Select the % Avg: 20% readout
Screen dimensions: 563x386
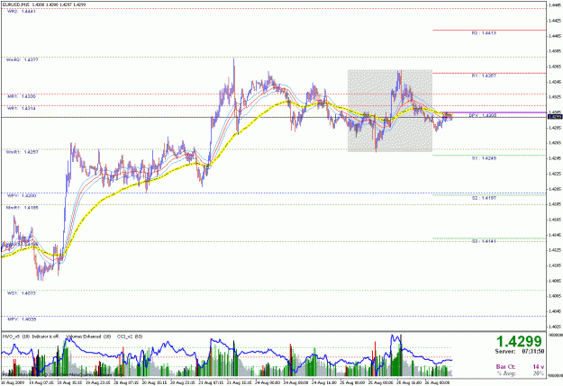click(x=520, y=373)
